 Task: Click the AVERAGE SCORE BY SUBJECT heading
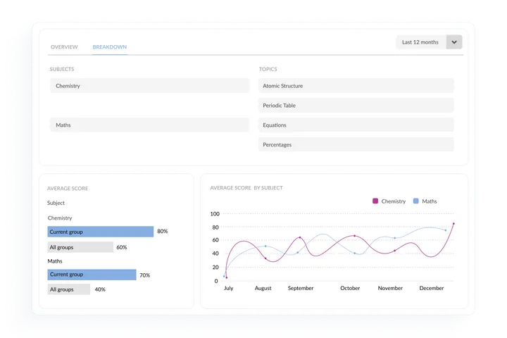(x=246, y=187)
